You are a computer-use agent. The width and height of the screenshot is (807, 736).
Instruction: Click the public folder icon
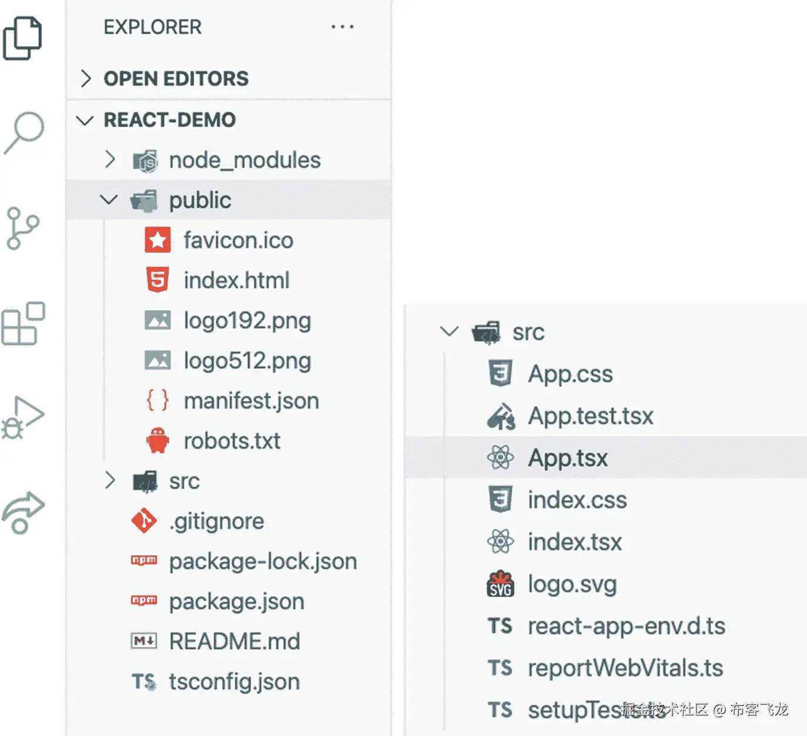pyautogui.click(x=144, y=200)
